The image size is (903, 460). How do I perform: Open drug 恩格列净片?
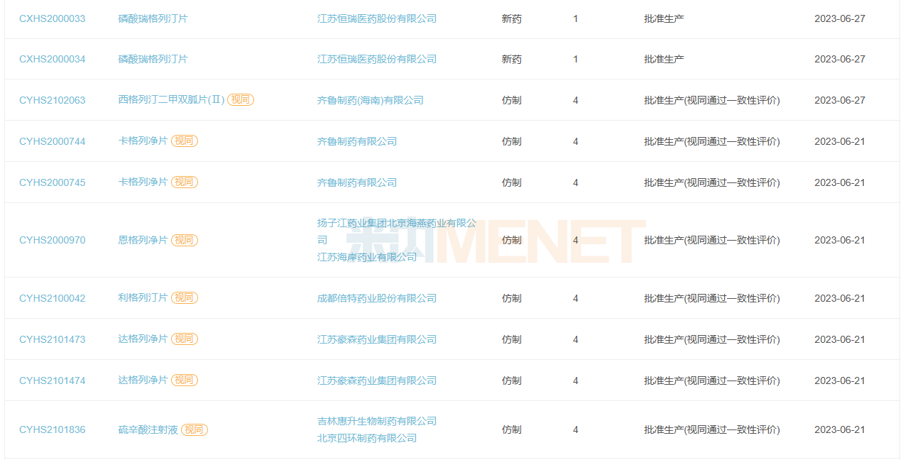[143, 240]
